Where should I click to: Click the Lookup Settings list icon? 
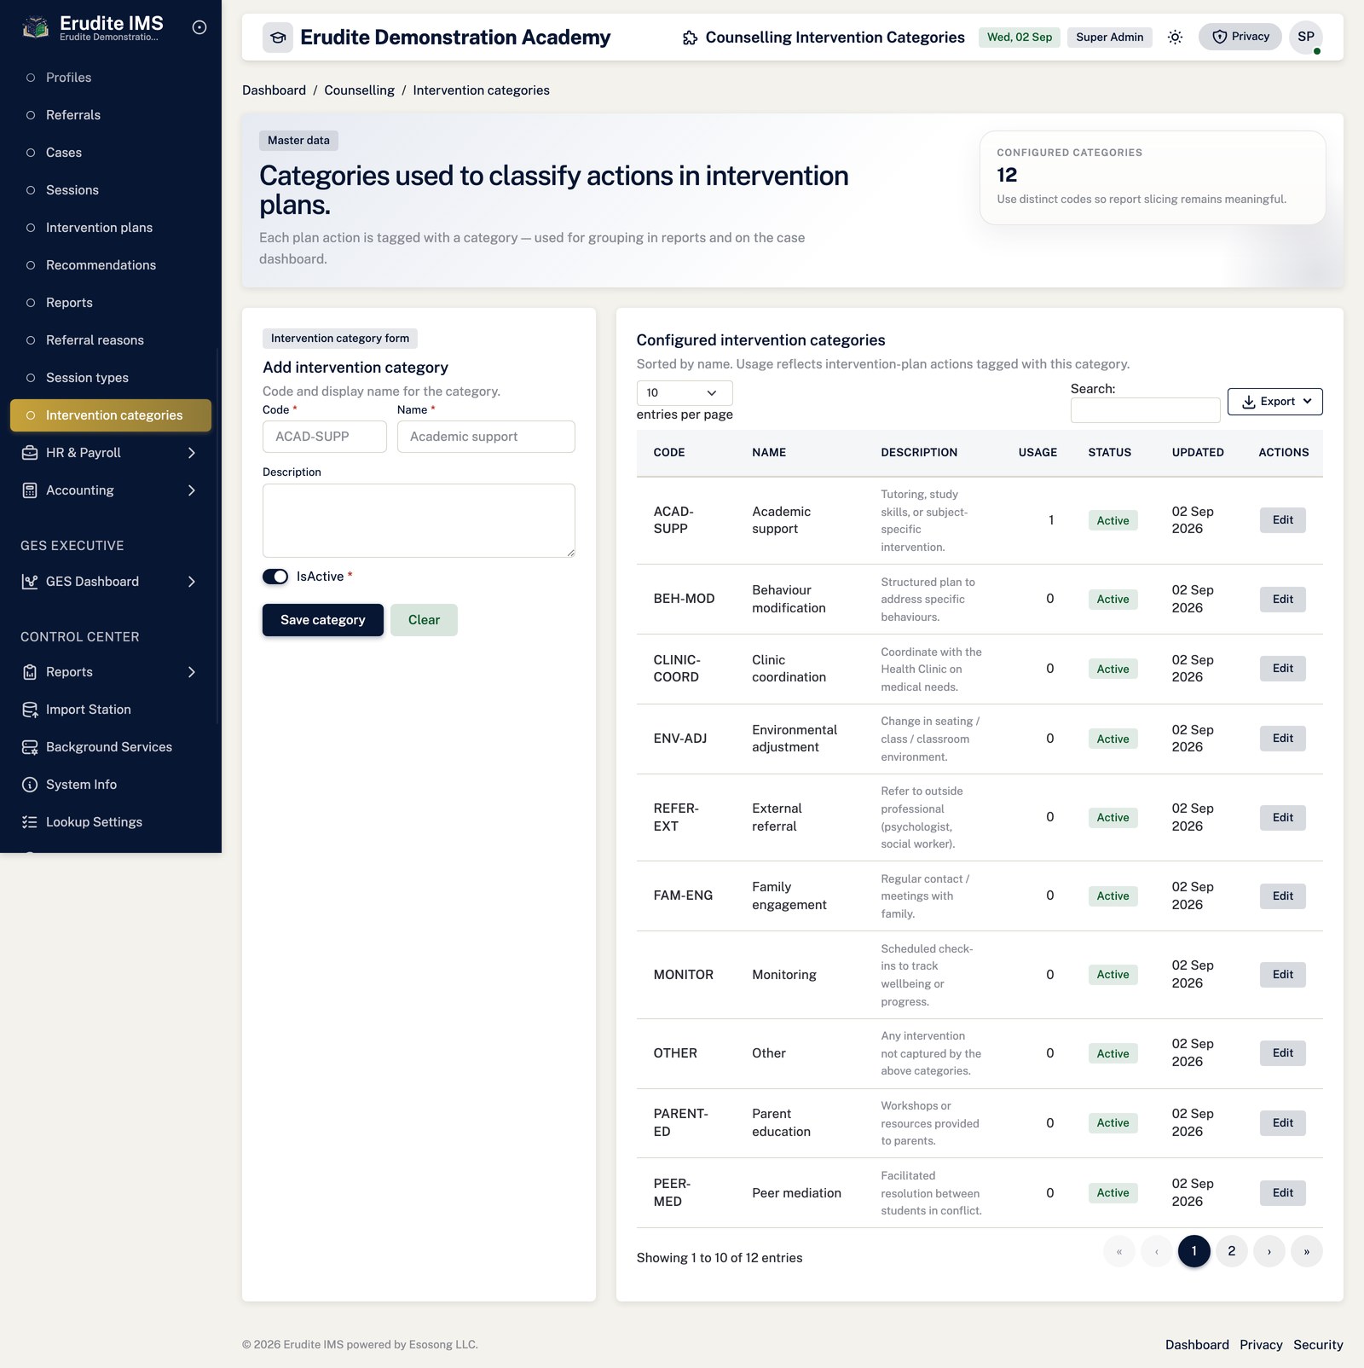point(30,822)
